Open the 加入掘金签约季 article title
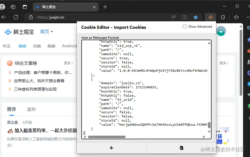This screenshot has width=250, height=157. tap(46, 130)
